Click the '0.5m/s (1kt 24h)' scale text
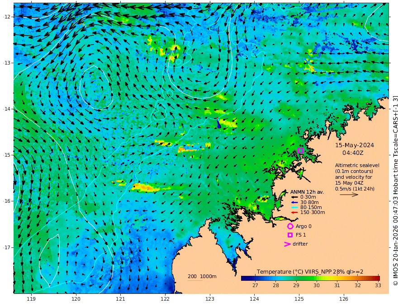The image size is (398, 307). [355, 189]
